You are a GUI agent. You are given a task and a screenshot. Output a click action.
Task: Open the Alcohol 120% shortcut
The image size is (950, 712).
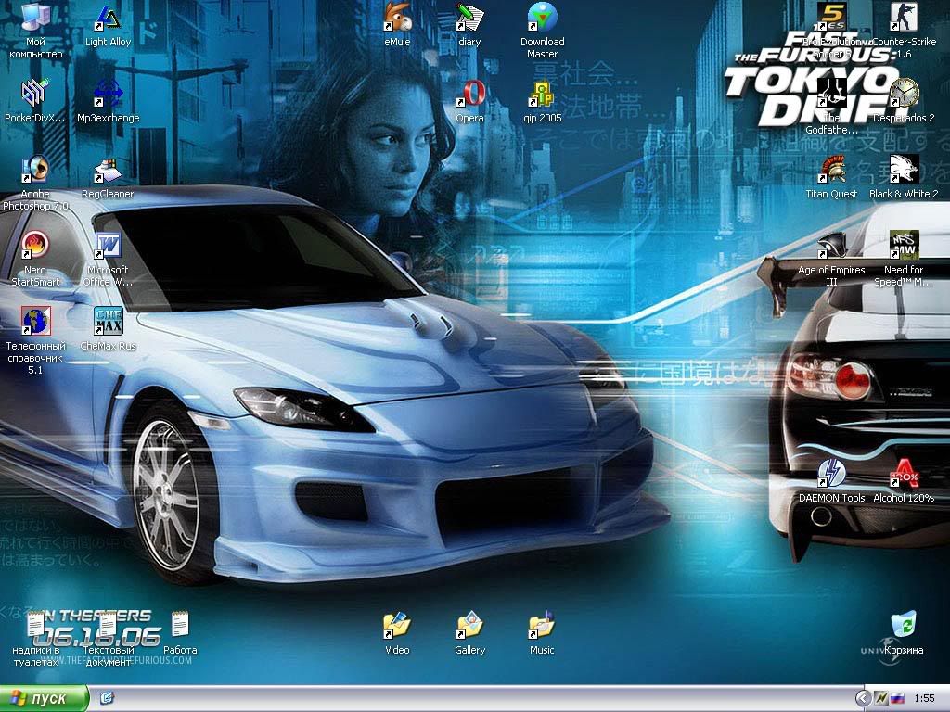point(904,474)
